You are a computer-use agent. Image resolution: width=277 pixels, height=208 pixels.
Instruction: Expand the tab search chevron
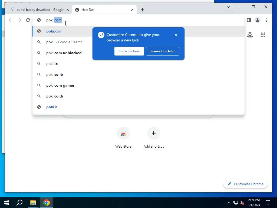[228, 7]
